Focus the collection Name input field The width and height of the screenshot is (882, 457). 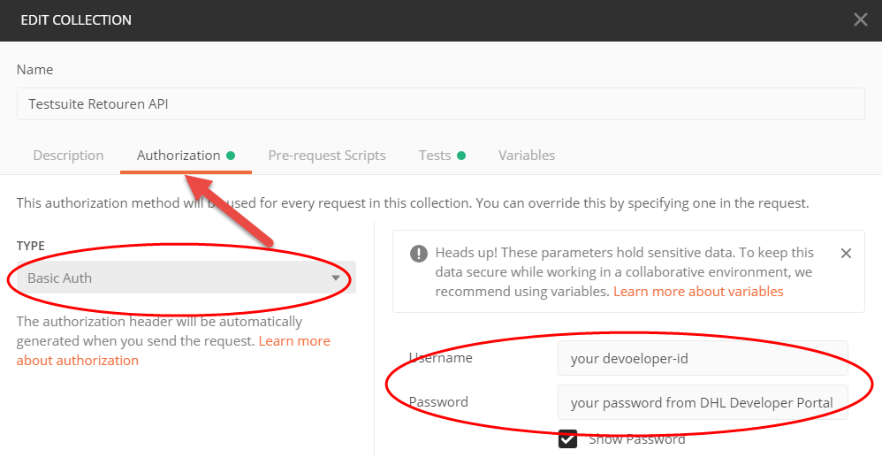[x=440, y=103]
